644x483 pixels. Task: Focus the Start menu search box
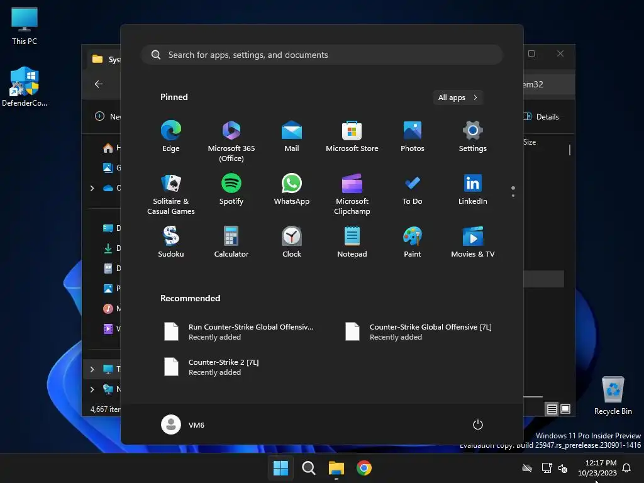(322, 55)
